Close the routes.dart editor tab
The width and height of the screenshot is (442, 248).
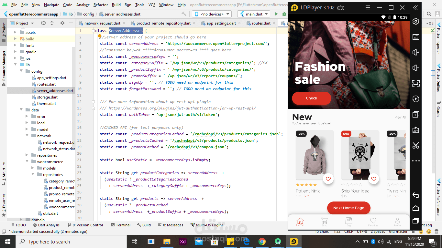(274, 23)
